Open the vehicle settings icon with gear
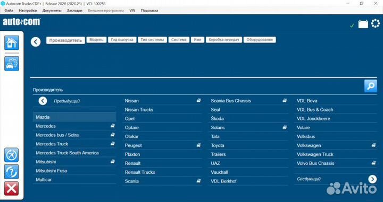383x202 pixels. pos(12,64)
